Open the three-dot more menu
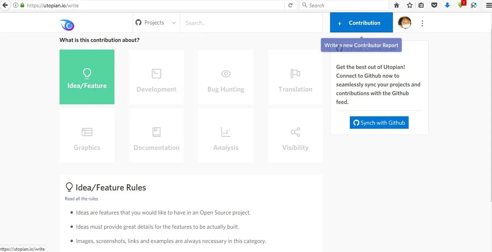The height and width of the screenshot is (252, 492). 422,23
